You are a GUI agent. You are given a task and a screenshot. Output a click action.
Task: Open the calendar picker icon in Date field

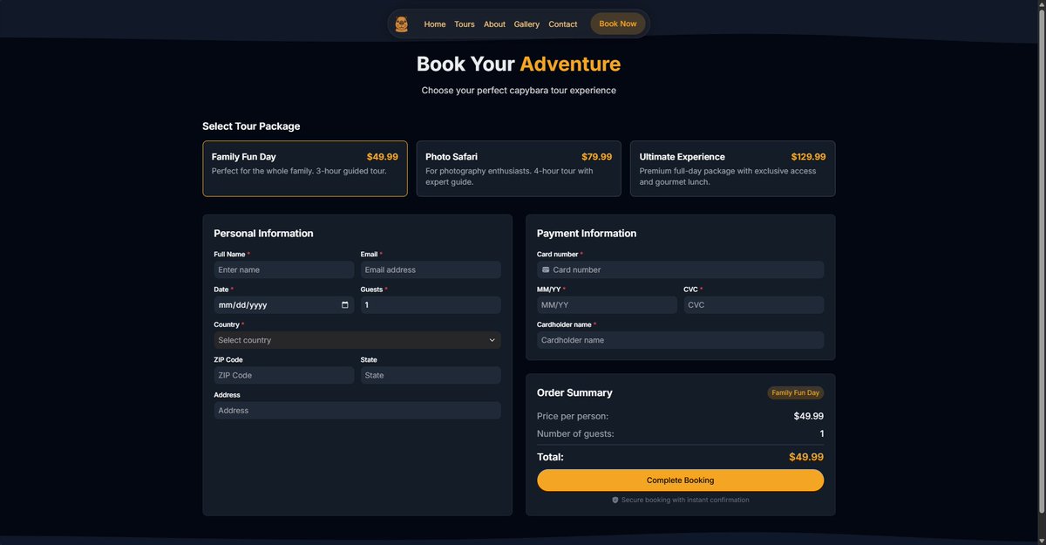(345, 305)
